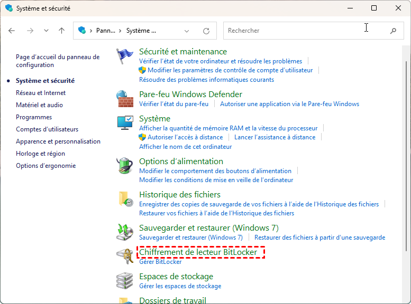Open Comptes d'utilisateurs category
Screen dimensions: 411x304
[47, 129]
